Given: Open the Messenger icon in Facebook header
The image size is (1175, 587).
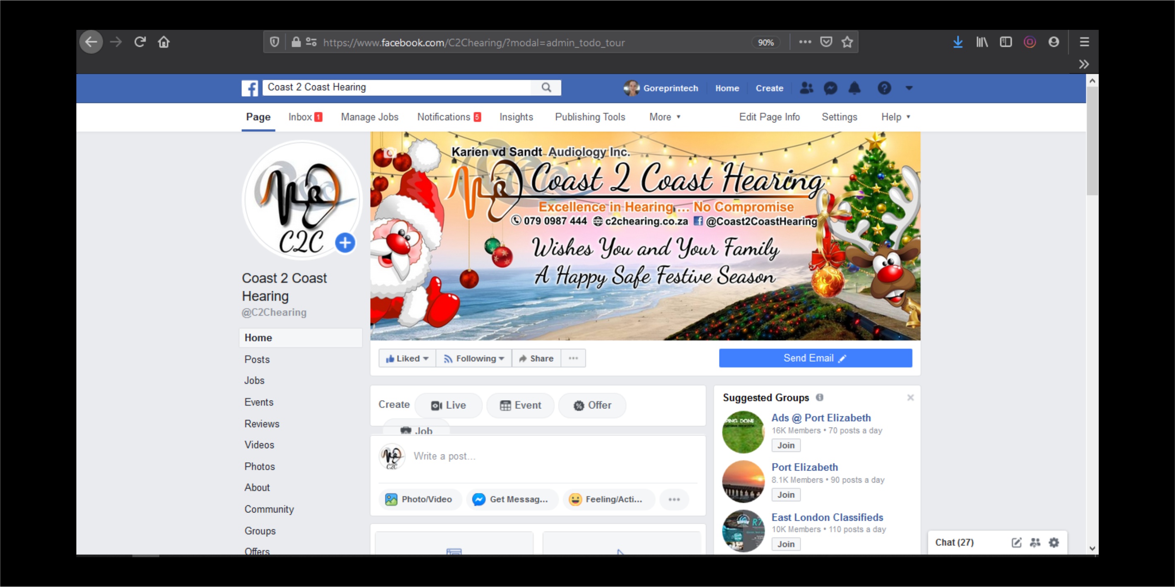Looking at the screenshot, I should pos(830,88).
